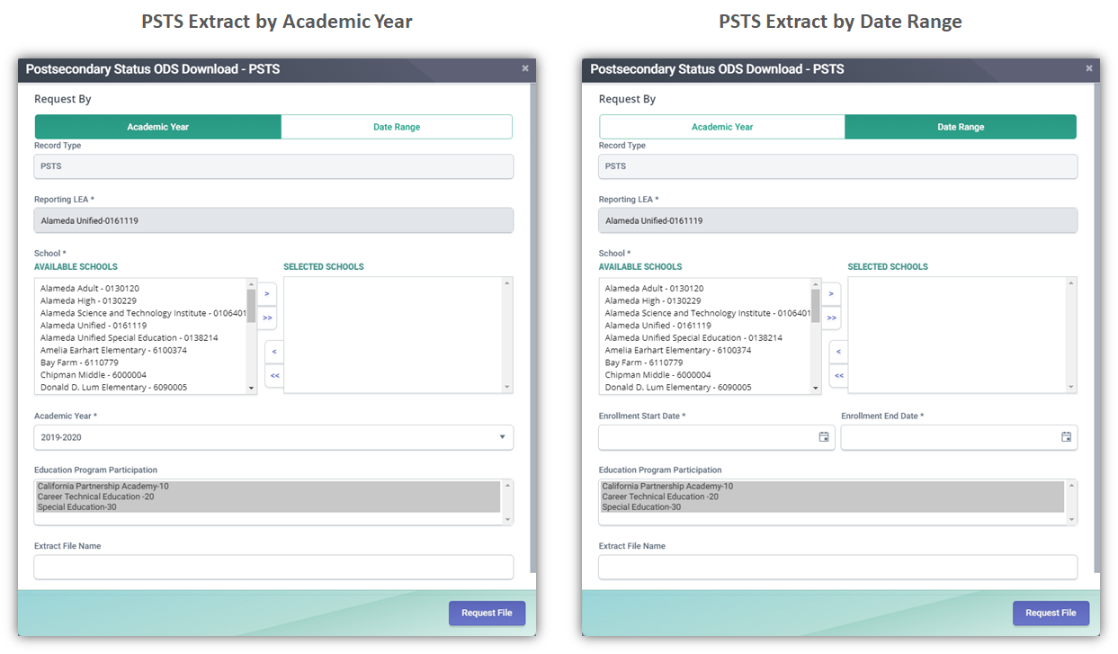Open the Enrollment End Date calendar picker
The height and width of the screenshot is (654, 1118).
pyautogui.click(x=1065, y=436)
